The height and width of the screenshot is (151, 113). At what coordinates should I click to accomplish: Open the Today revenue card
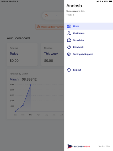point(22,55)
